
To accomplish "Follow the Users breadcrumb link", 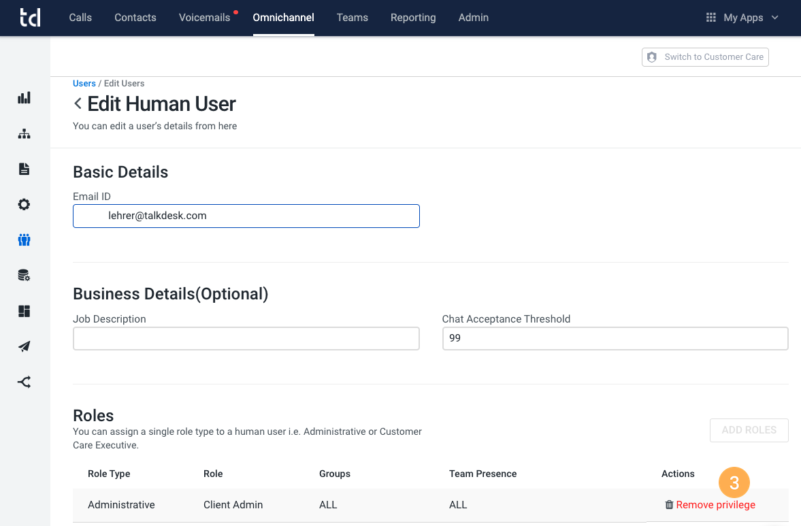I will tap(84, 83).
